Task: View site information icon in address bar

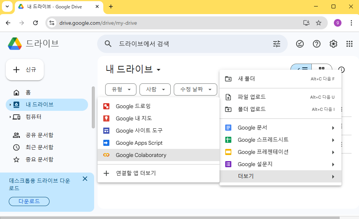Action: click(x=52, y=23)
